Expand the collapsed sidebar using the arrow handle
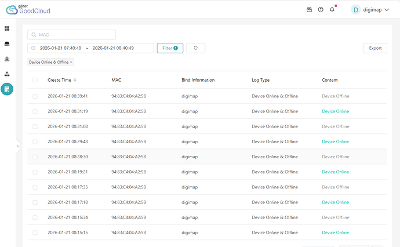The image size is (400, 247). point(17,146)
